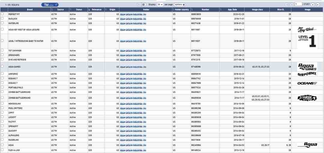Tick checkbox for AQUA KEY WEST row
Screen dimensions: 324x153
tap(2, 29)
